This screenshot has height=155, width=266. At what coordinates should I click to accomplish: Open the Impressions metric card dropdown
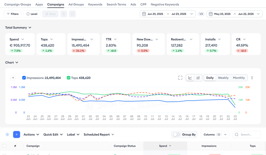pos(92,39)
